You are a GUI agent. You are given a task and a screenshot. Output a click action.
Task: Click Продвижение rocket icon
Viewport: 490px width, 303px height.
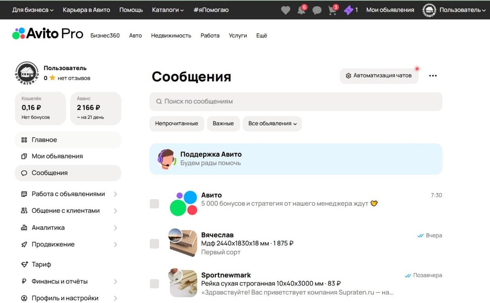click(24, 244)
